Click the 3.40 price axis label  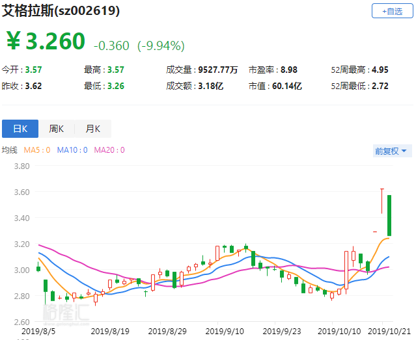tap(21, 218)
